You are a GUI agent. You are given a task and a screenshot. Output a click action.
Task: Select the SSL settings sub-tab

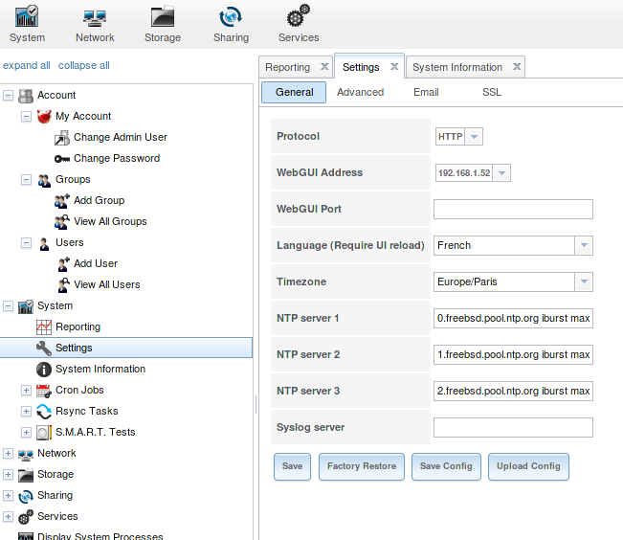tap(492, 92)
